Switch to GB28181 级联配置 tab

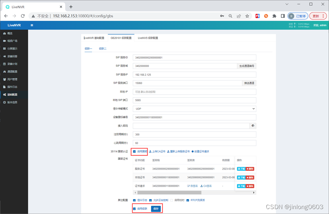coord(121,38)
